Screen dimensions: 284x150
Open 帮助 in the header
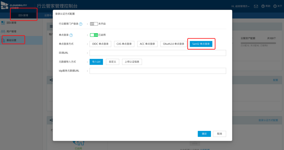266,6
